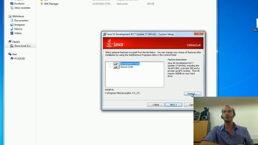Screen dimensions: 258x145
Task: Click the Vídeos film icon
Action: (x=12, y=33)
